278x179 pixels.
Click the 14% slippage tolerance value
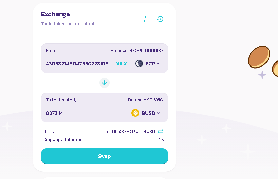tap(160, 140)
